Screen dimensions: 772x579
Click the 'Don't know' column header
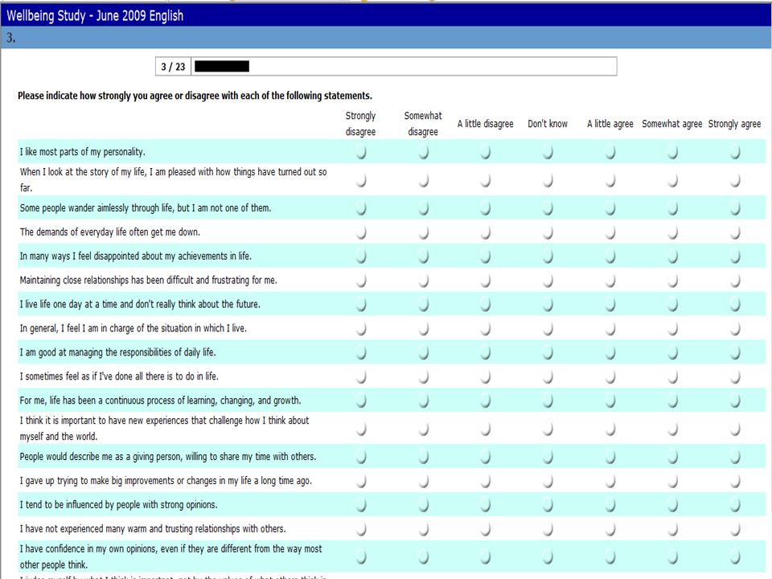[x=548, y=124]
